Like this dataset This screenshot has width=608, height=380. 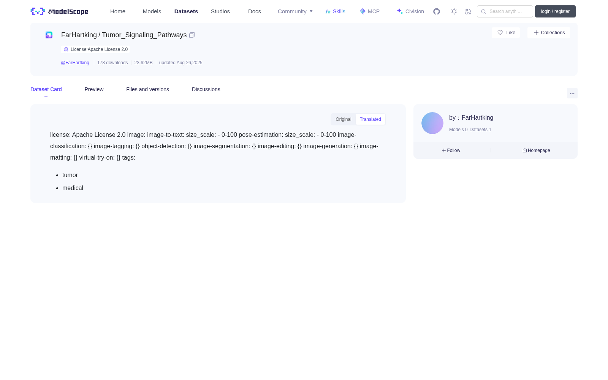coord(506,33)
